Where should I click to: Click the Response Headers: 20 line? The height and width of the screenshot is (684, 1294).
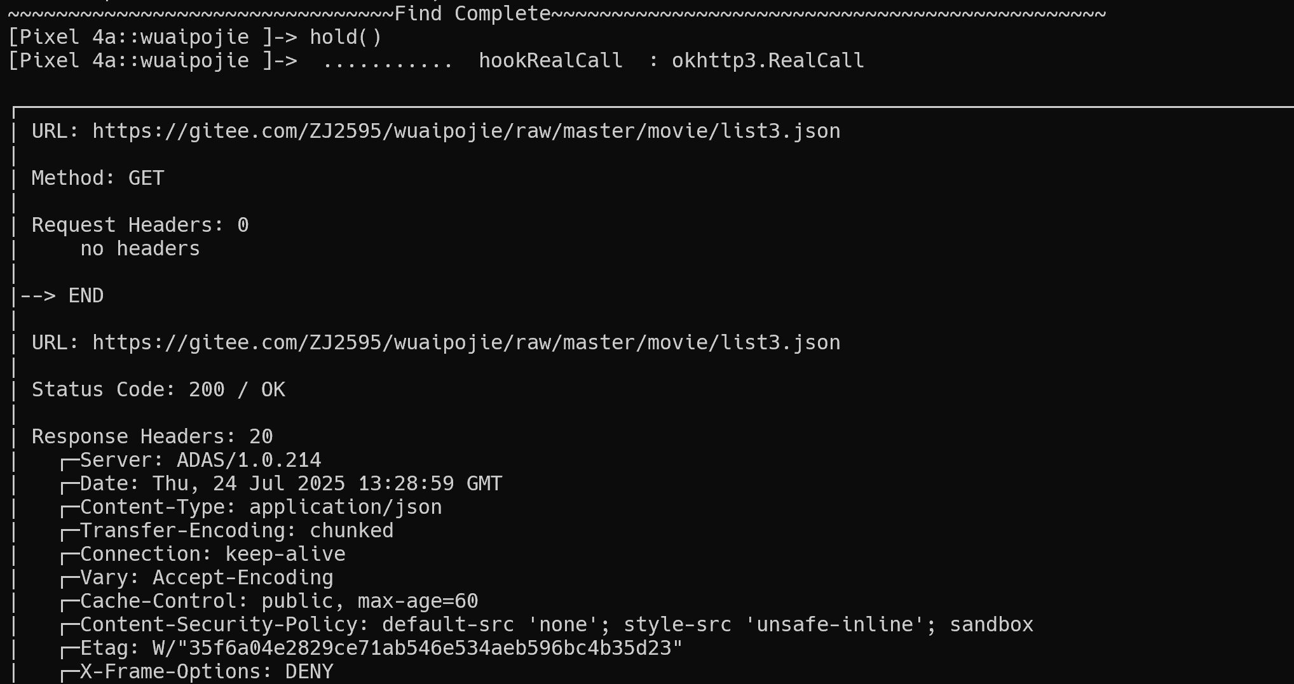[152, 437]
